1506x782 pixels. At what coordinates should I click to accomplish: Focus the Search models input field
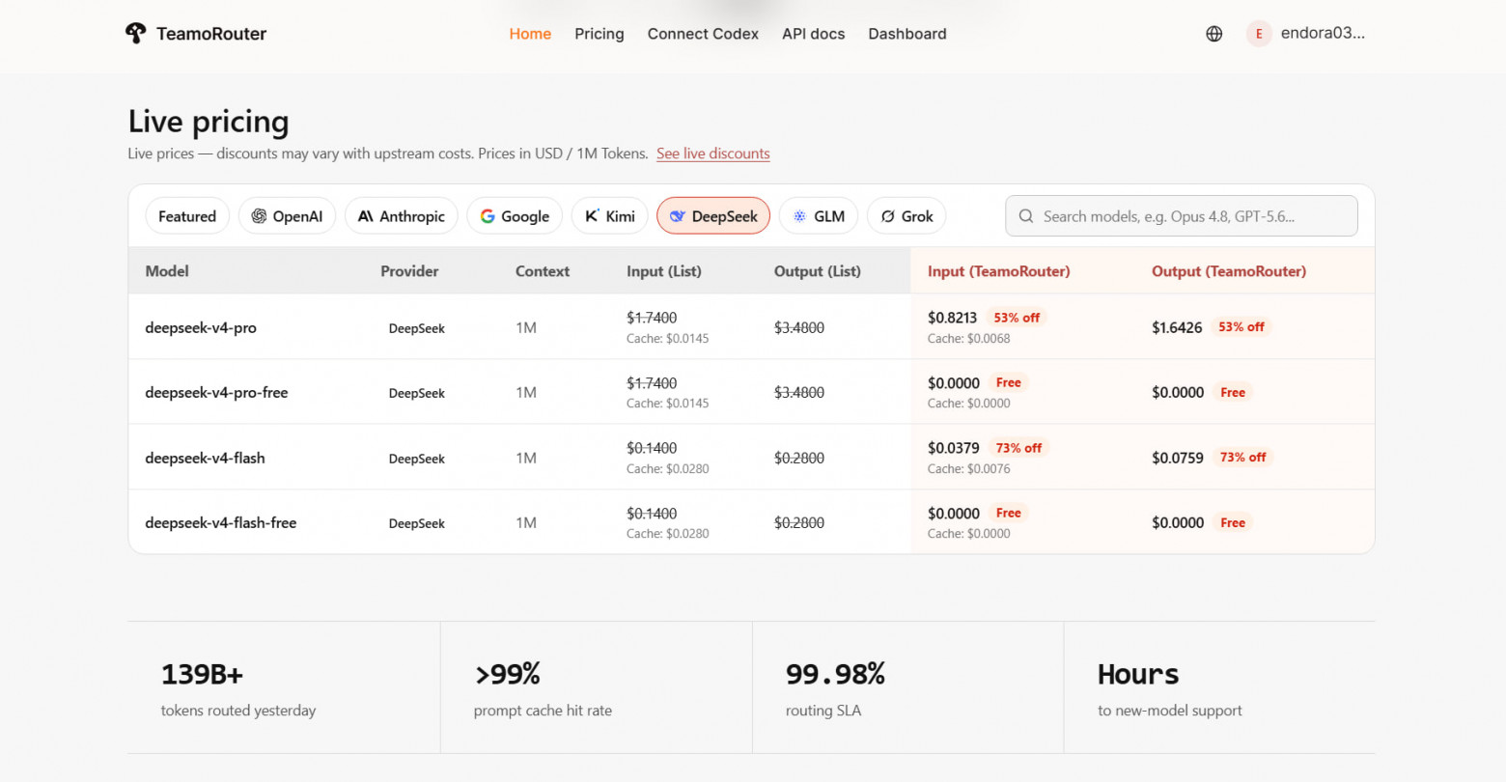click(x=1182, y=216)
